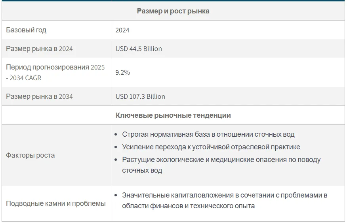The image size is (347, 224).
Task: Click the 'USD 44.5 Billion' value
Action: pos(139,49)
